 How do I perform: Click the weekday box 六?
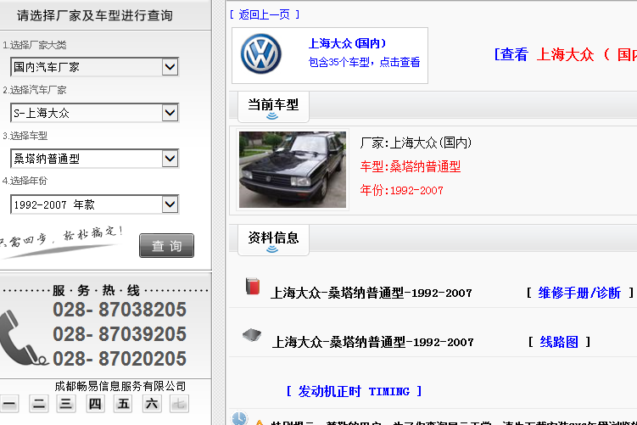[152, 404]
